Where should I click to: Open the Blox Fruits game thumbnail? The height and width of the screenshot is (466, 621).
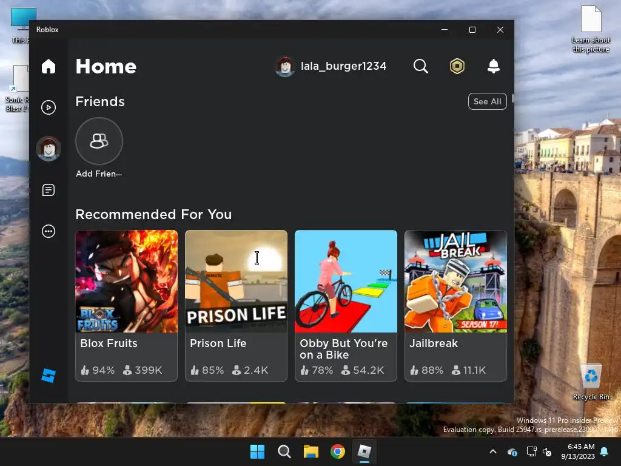coord(126,282)
